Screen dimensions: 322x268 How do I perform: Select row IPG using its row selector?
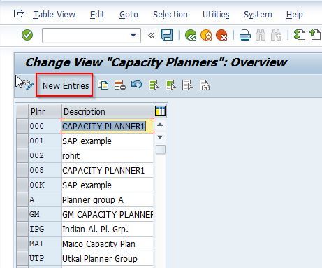tap(22, 229)
